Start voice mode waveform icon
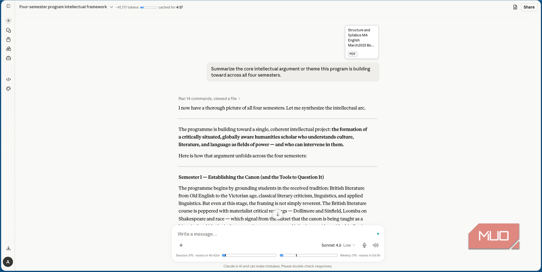The image size is (542, 272). [376, 245]
